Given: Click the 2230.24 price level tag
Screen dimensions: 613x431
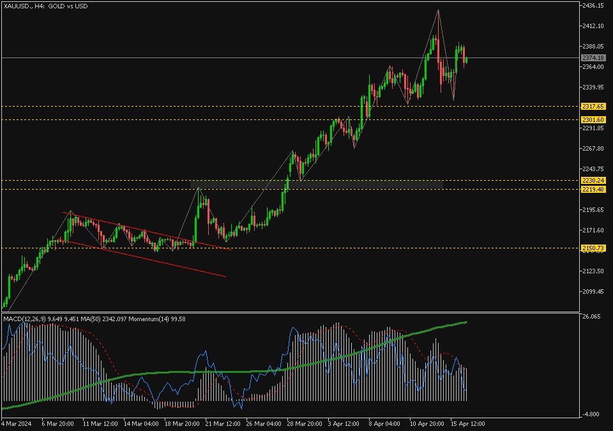Looking at the screenshot, I should tap(593, 181).
